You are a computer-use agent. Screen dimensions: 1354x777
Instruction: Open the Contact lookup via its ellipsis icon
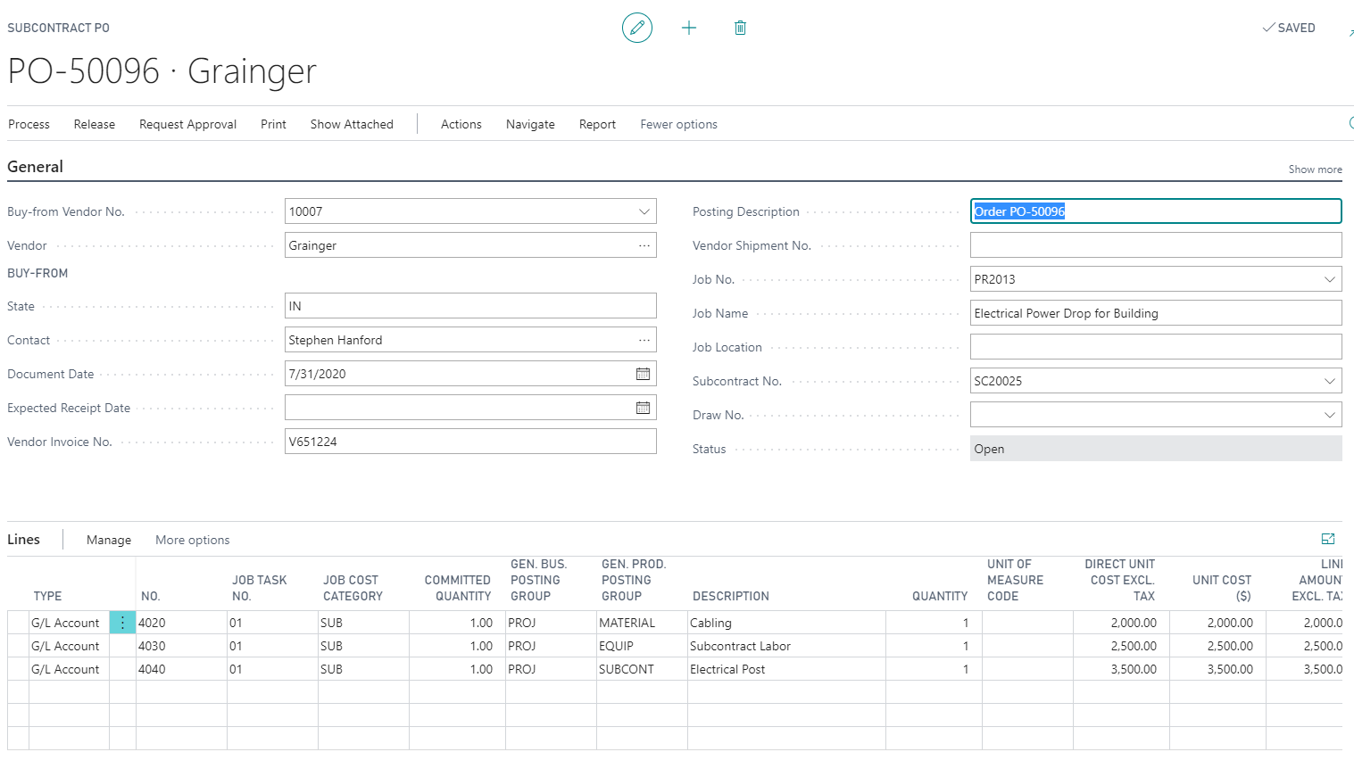(644, 339)
